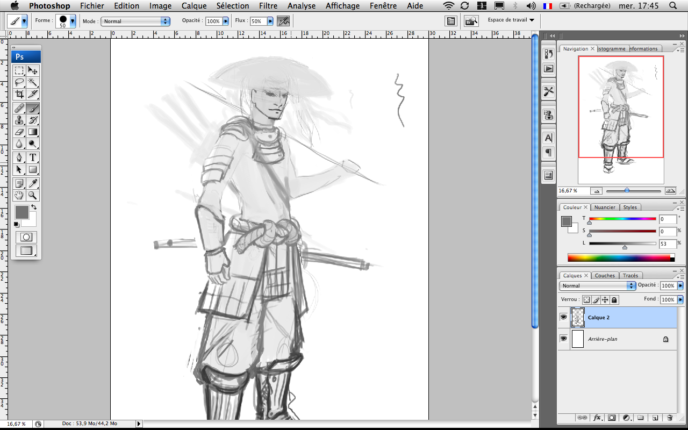Toggle lock image pixels brush icon

(x=596, y=299)
